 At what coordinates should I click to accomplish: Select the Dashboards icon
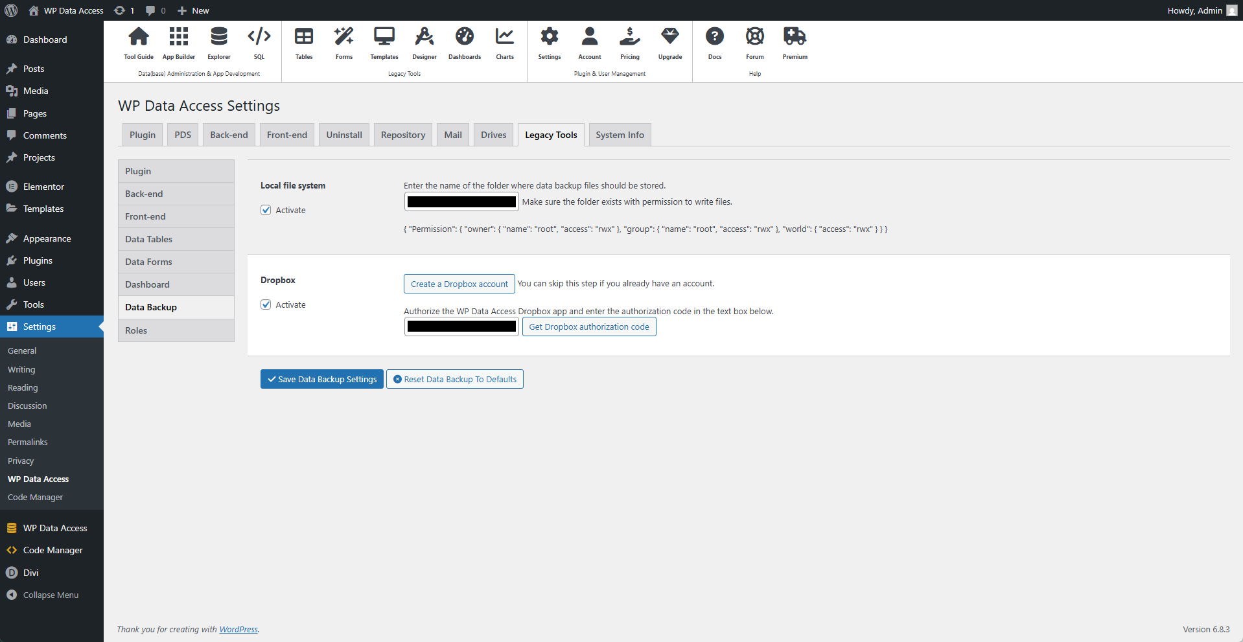point(464,43)
